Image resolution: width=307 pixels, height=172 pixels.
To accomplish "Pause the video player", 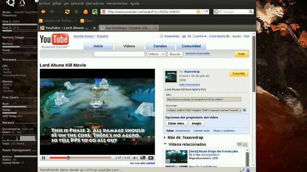I will (x=44, y=158).
